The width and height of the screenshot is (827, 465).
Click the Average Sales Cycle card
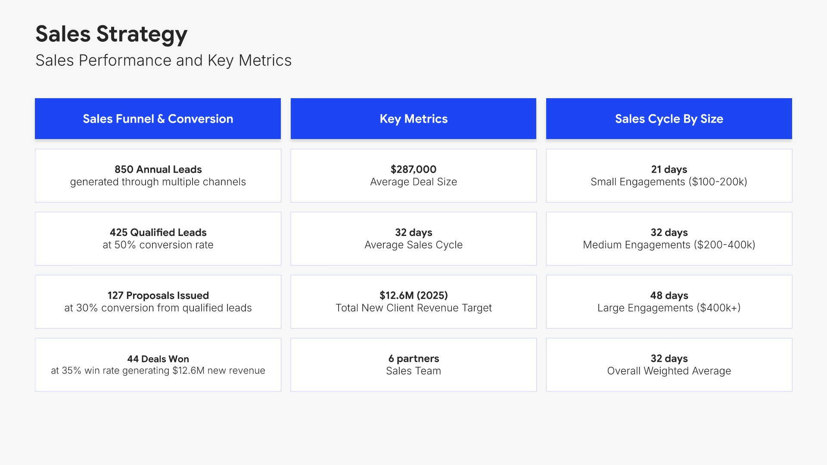(413, 239)
